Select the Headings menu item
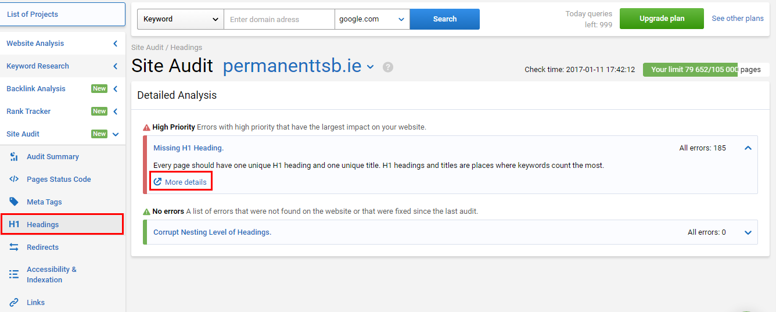Image resolution: width=776 pixels, height=312 pixels. (63, 224)
